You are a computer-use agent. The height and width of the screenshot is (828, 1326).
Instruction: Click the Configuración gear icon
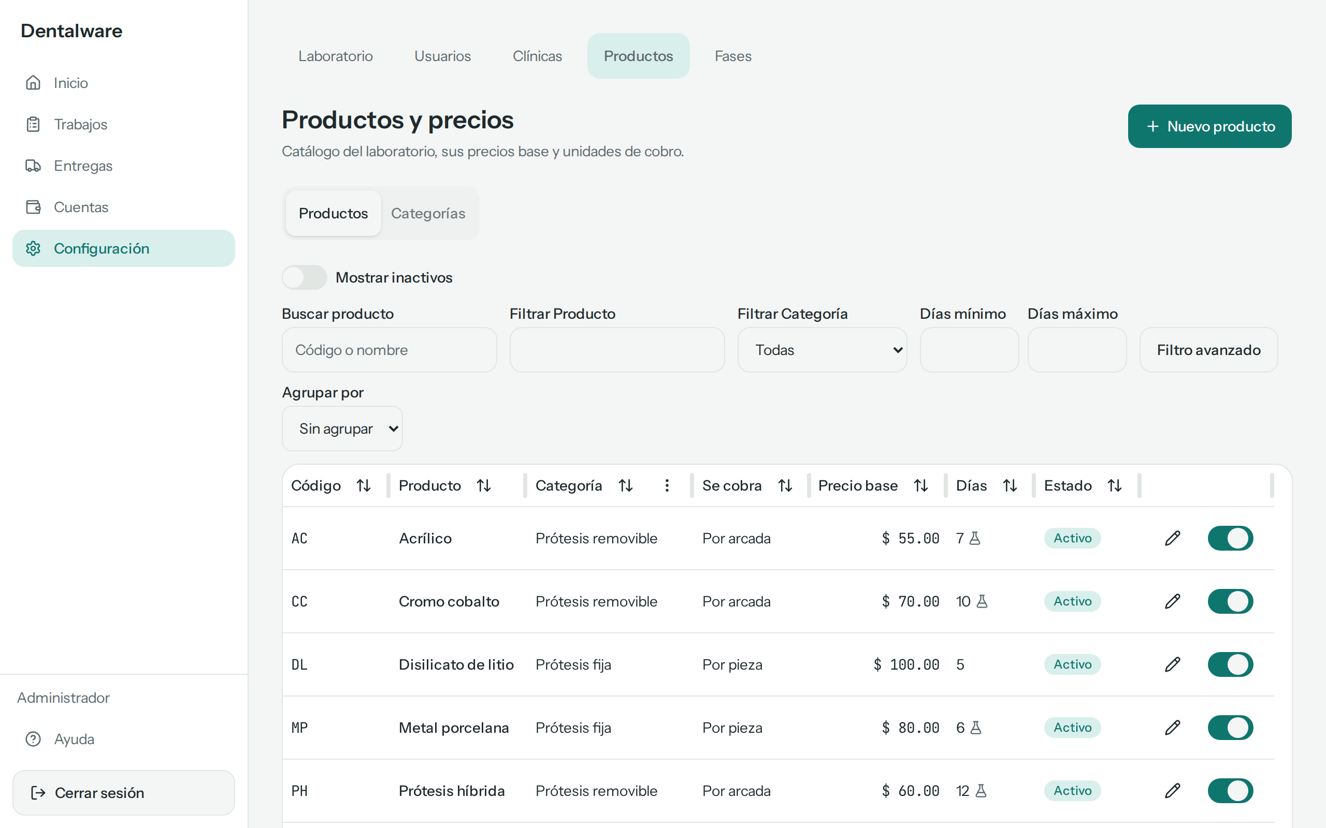pyautogui.click(x=34, y=248)
